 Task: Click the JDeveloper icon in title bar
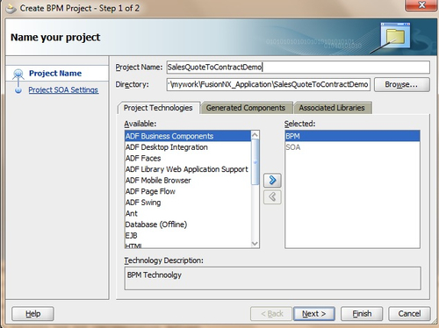[11, 9]
